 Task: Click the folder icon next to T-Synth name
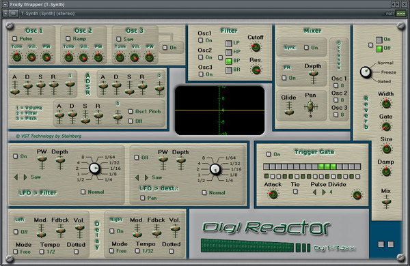pos(14,14)
